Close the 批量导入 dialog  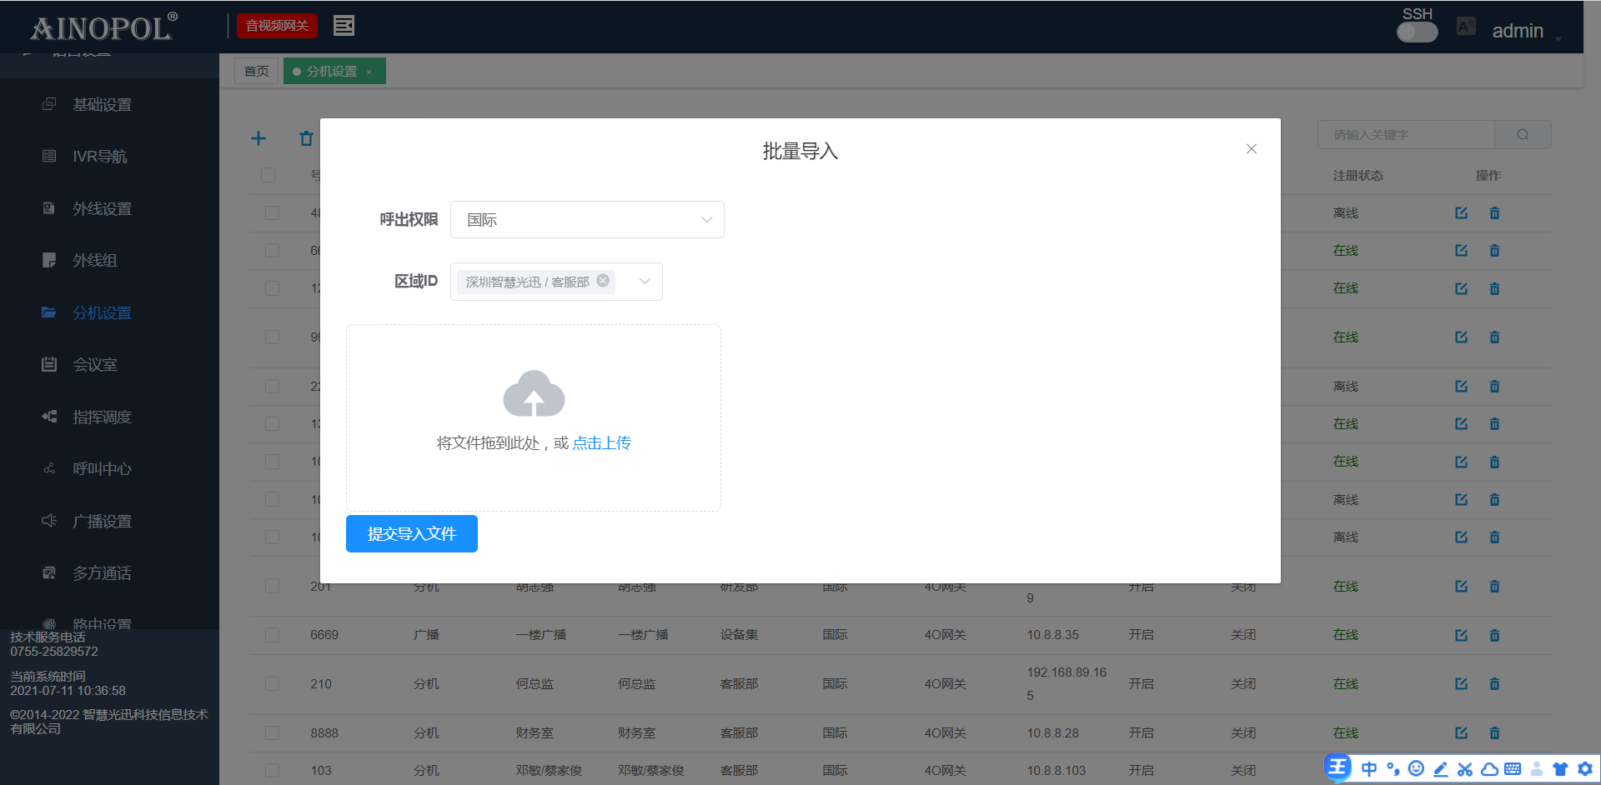click(x=1251, y=149)
